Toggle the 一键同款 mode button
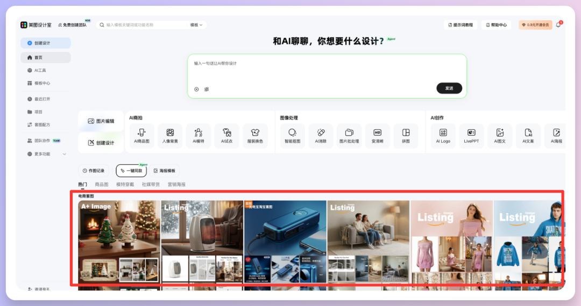The width and height of the screenshot is (581, 306). click(x=131, y=171)
